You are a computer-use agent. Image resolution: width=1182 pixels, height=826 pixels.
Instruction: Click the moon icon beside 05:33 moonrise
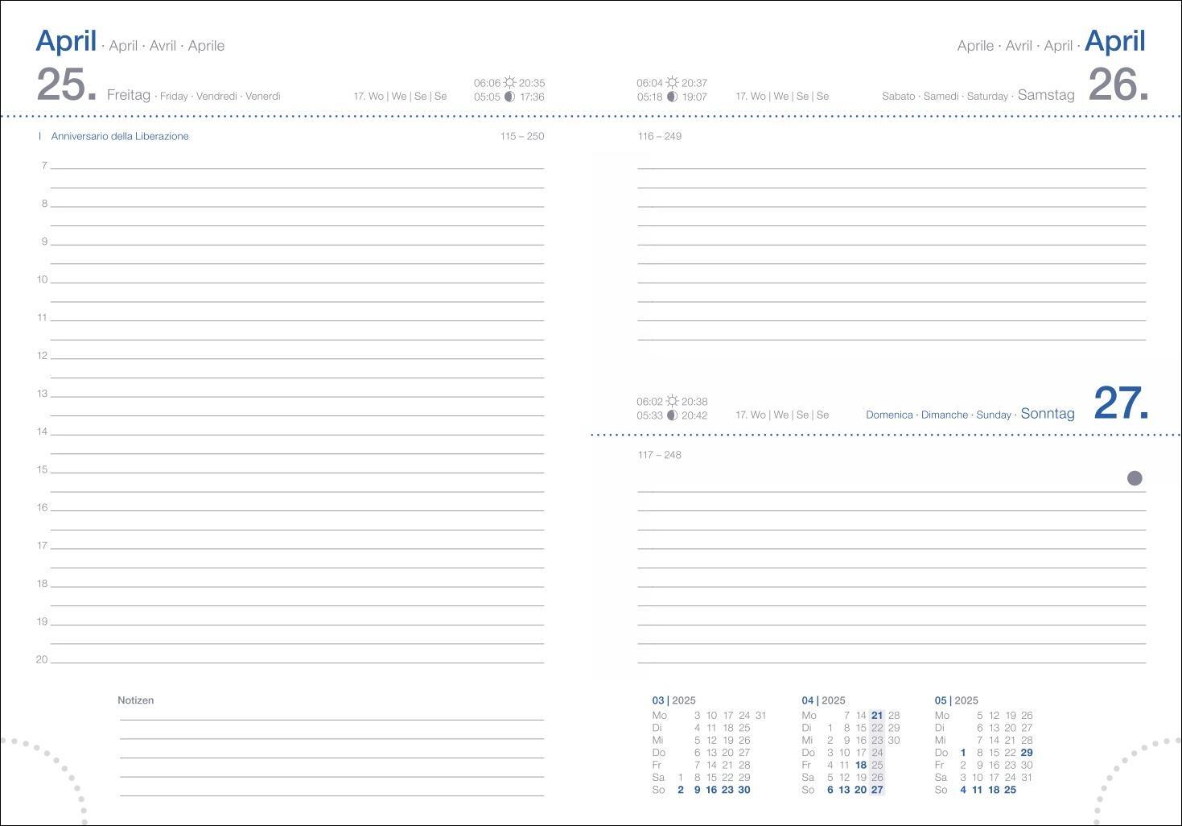[672, 415]
